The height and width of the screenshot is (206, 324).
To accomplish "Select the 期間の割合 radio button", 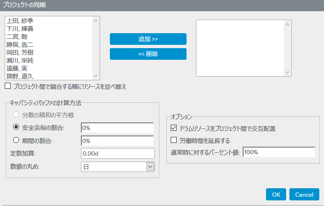I will click(x=16, y=141).
